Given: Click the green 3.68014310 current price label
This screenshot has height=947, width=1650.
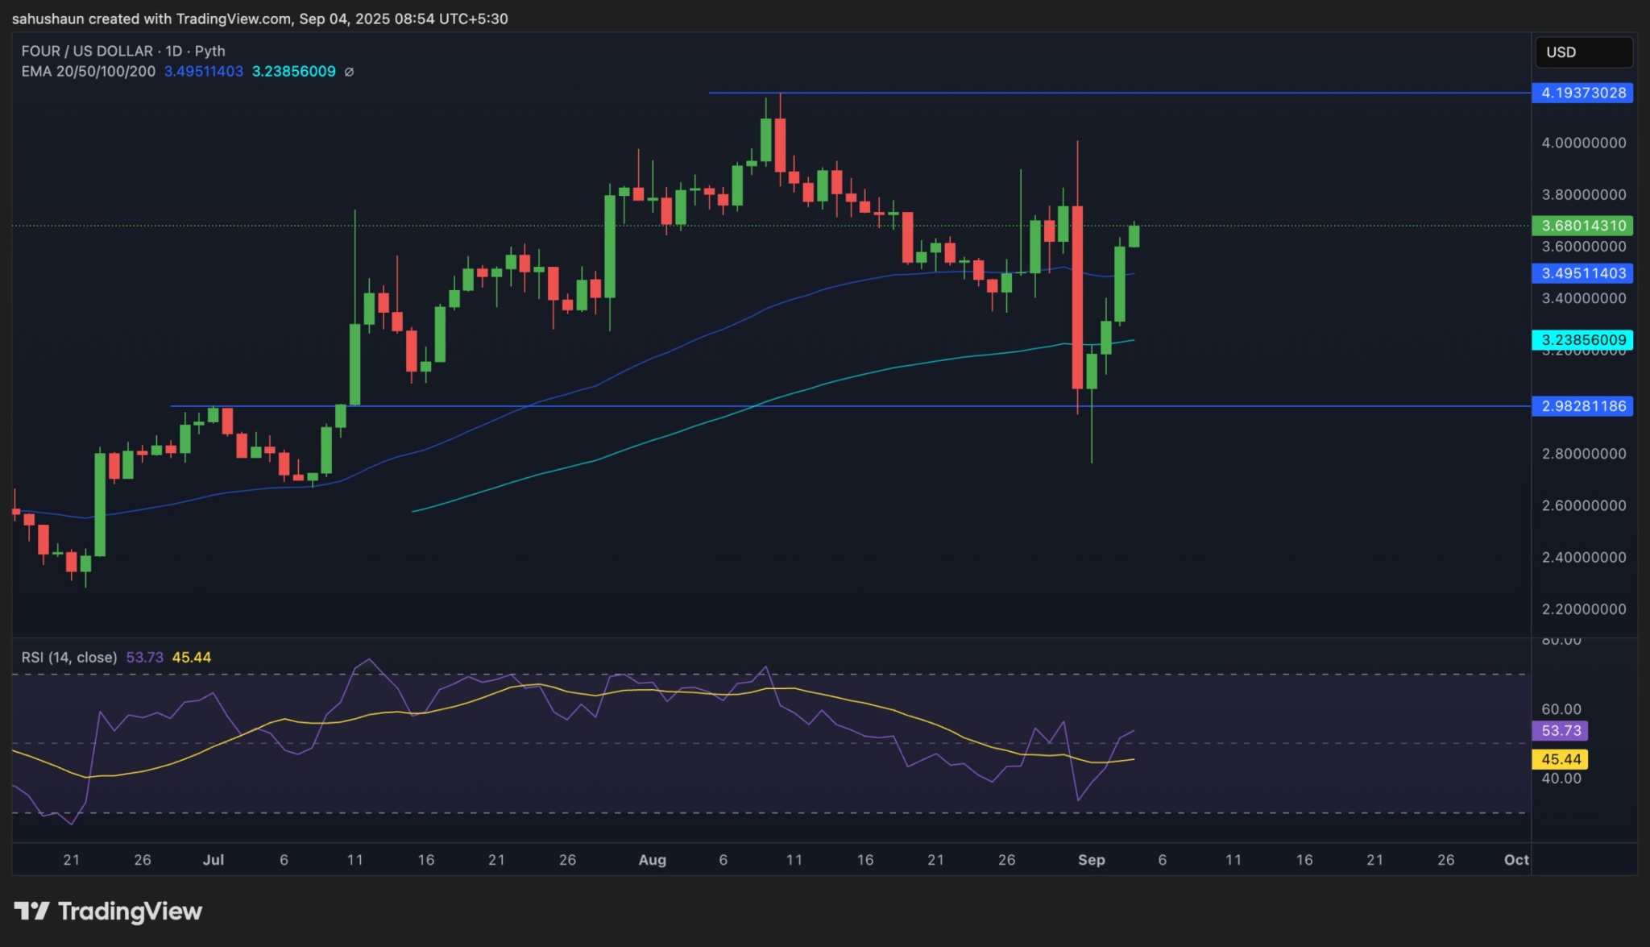Looking at the screenshot, I should click(1582, 226).
